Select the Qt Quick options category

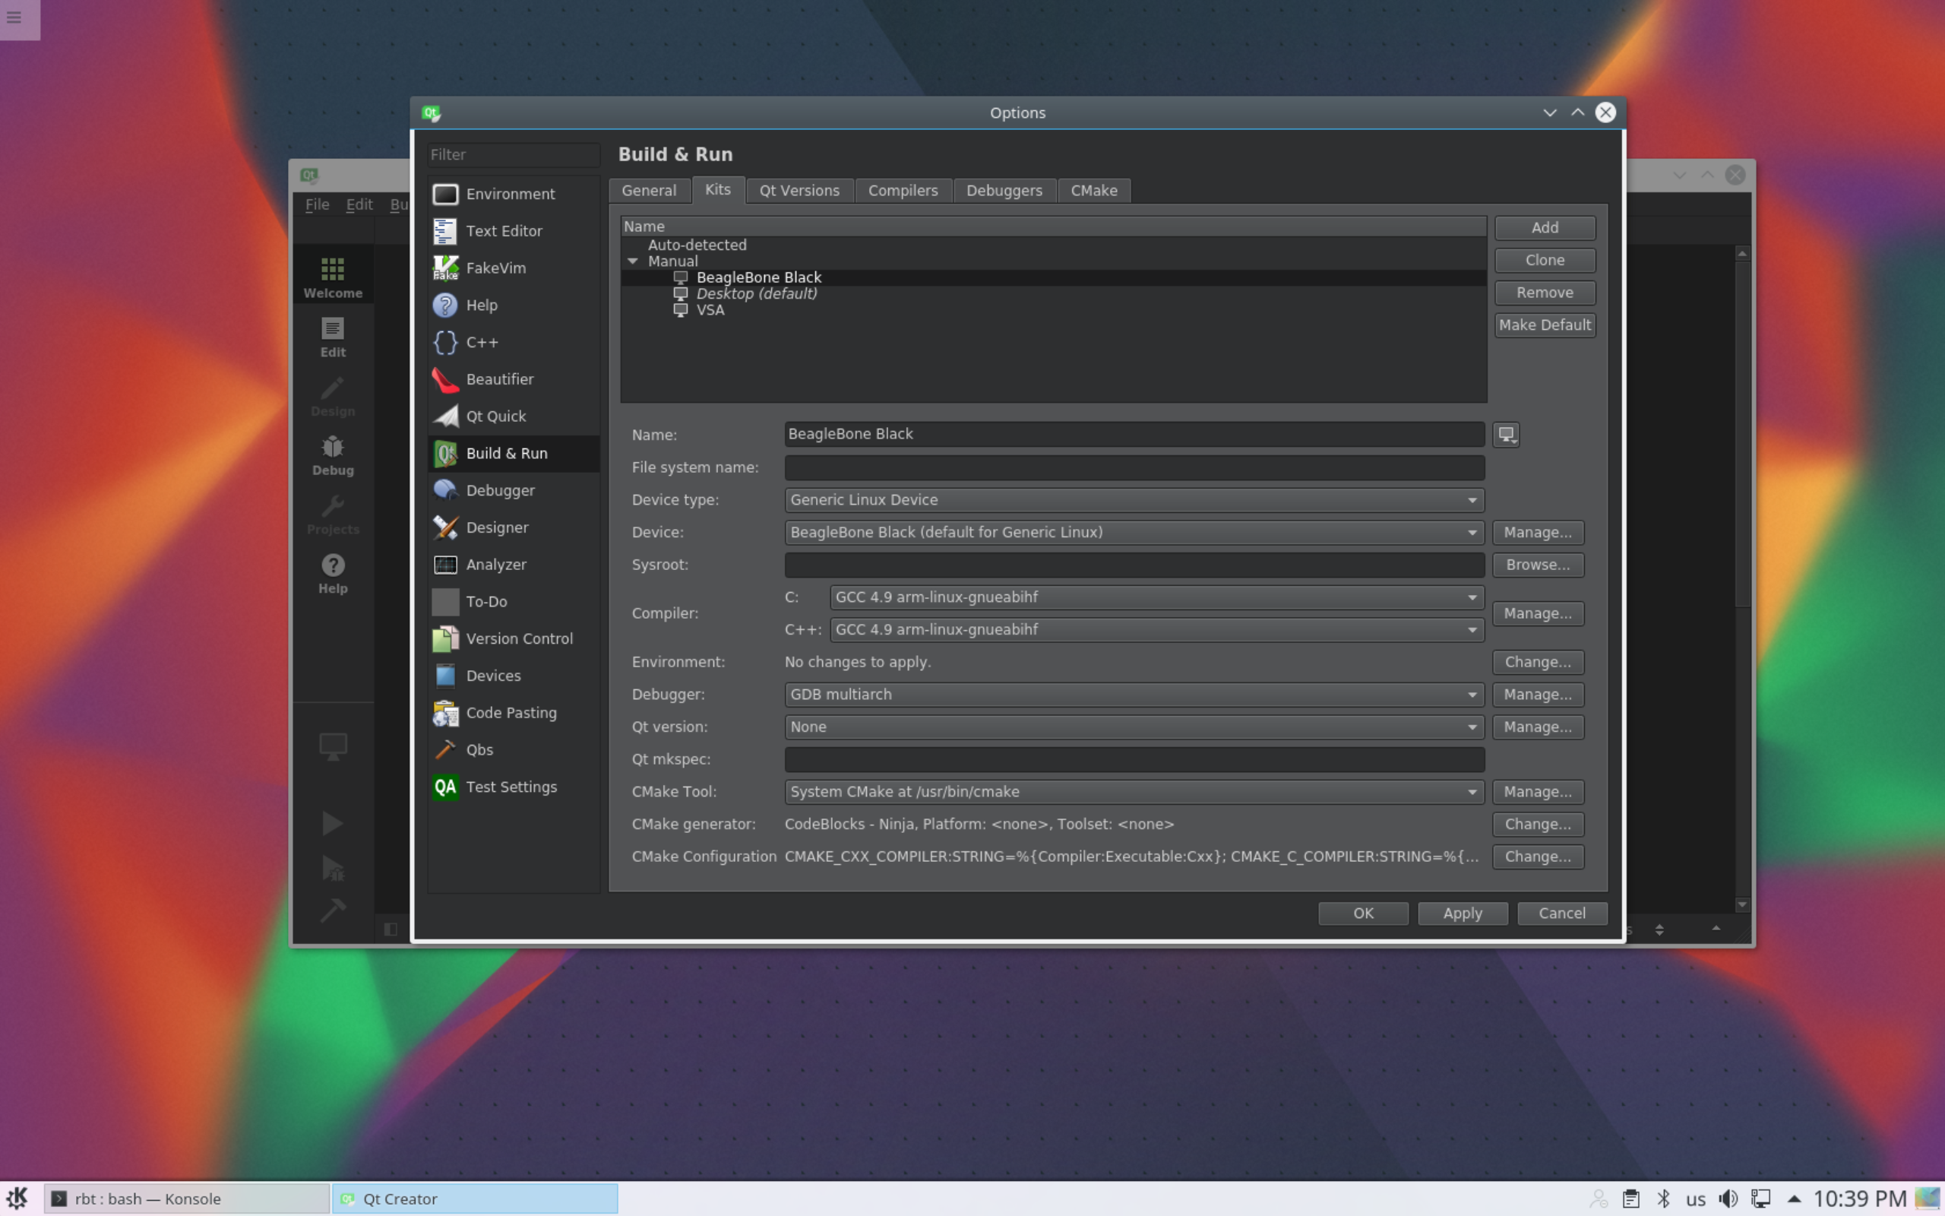click(514, 416)
